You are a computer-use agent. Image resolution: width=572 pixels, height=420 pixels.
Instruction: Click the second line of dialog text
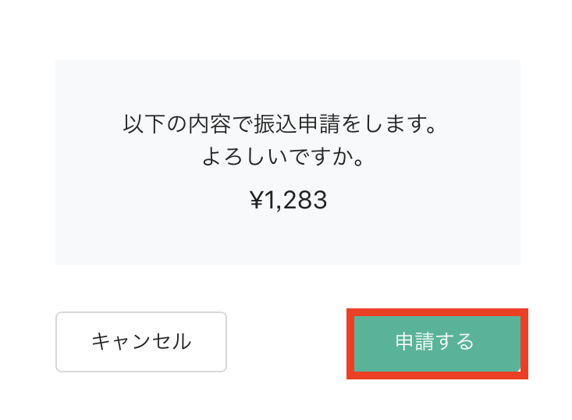[x=285, y=159]
